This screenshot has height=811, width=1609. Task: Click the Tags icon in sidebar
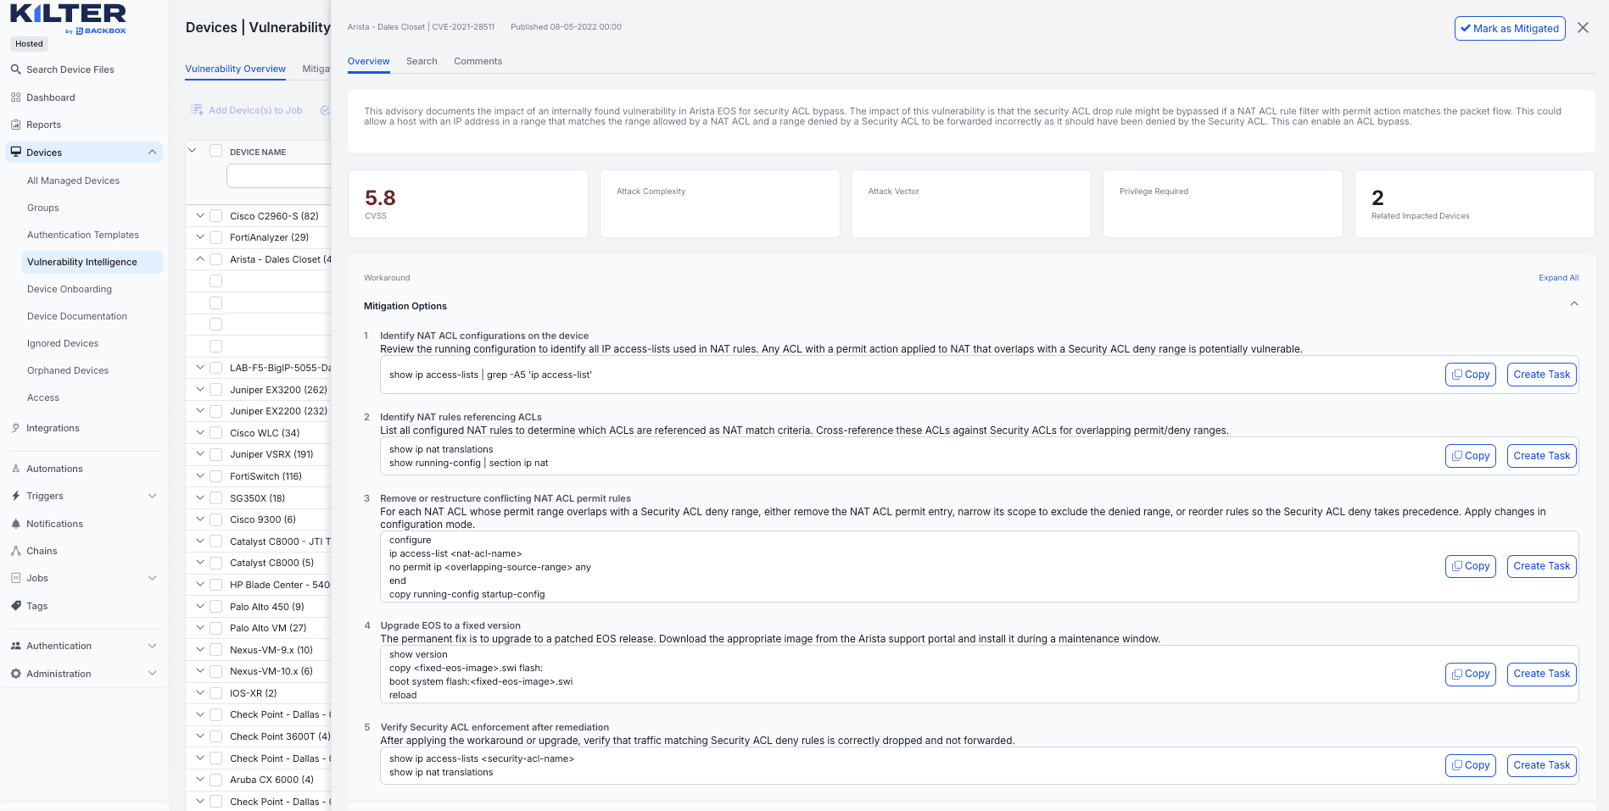click(x=15, y=606)
